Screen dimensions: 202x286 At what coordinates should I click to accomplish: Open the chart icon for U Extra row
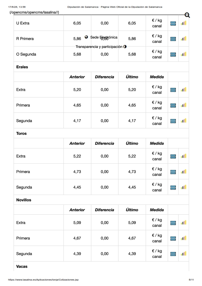click(184, 23)
